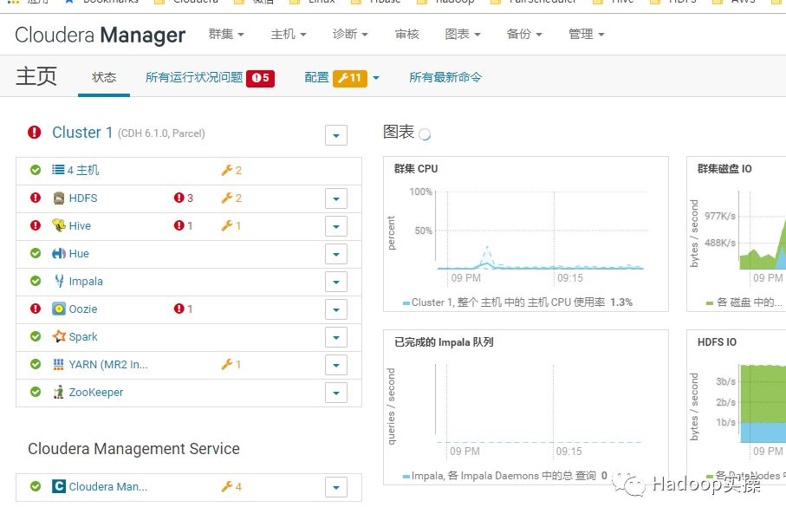Screen dimensions: 786x520
Task: Click the Hive bee service icon
Action: 59,225
